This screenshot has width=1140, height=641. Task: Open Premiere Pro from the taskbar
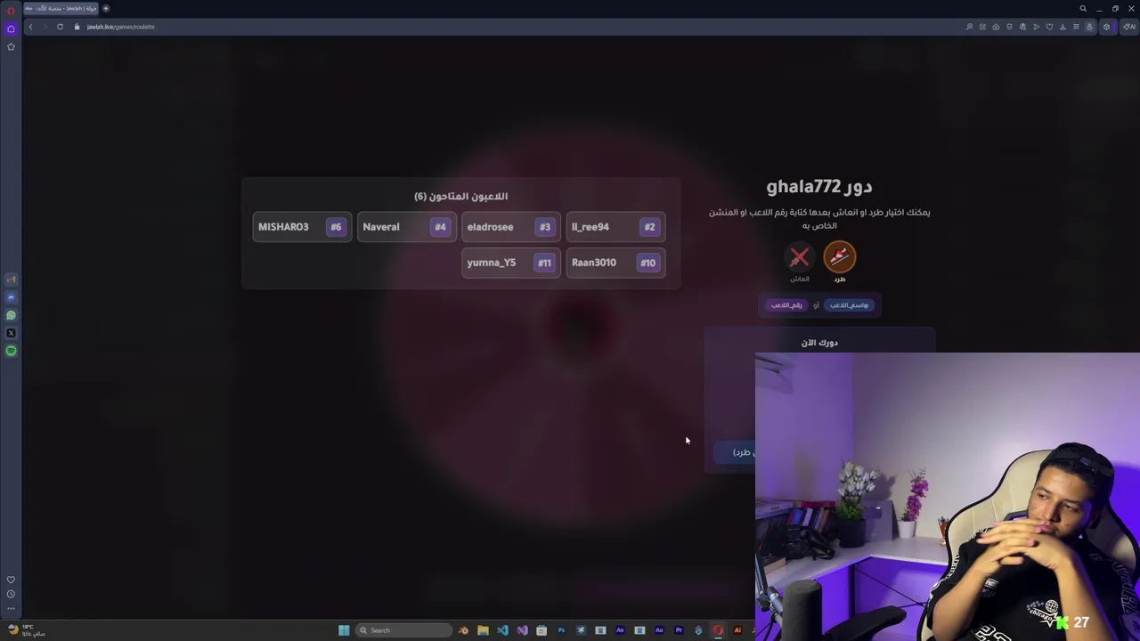(x=679, y=630)
